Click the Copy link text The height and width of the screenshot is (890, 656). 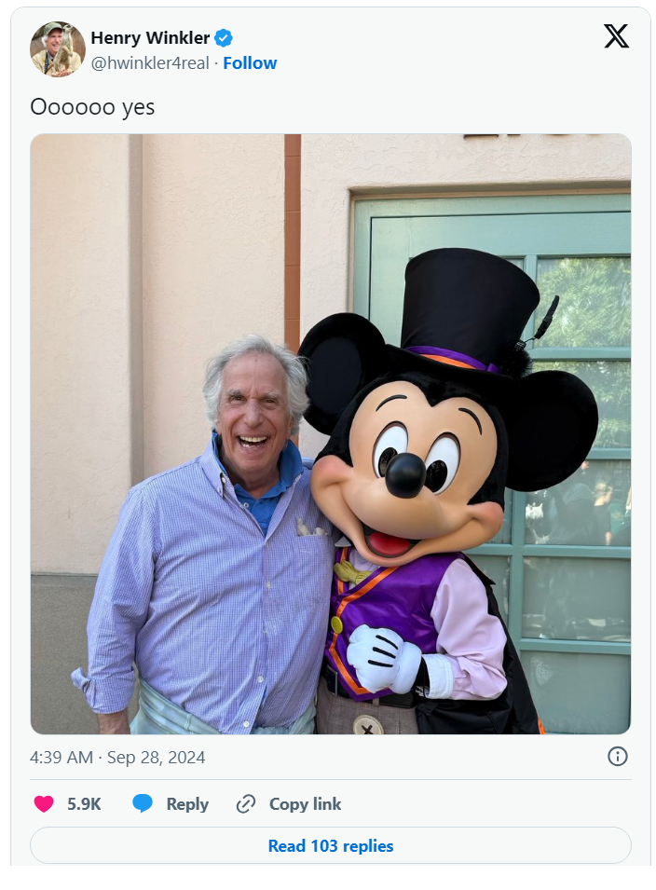(x=306, y=803)
